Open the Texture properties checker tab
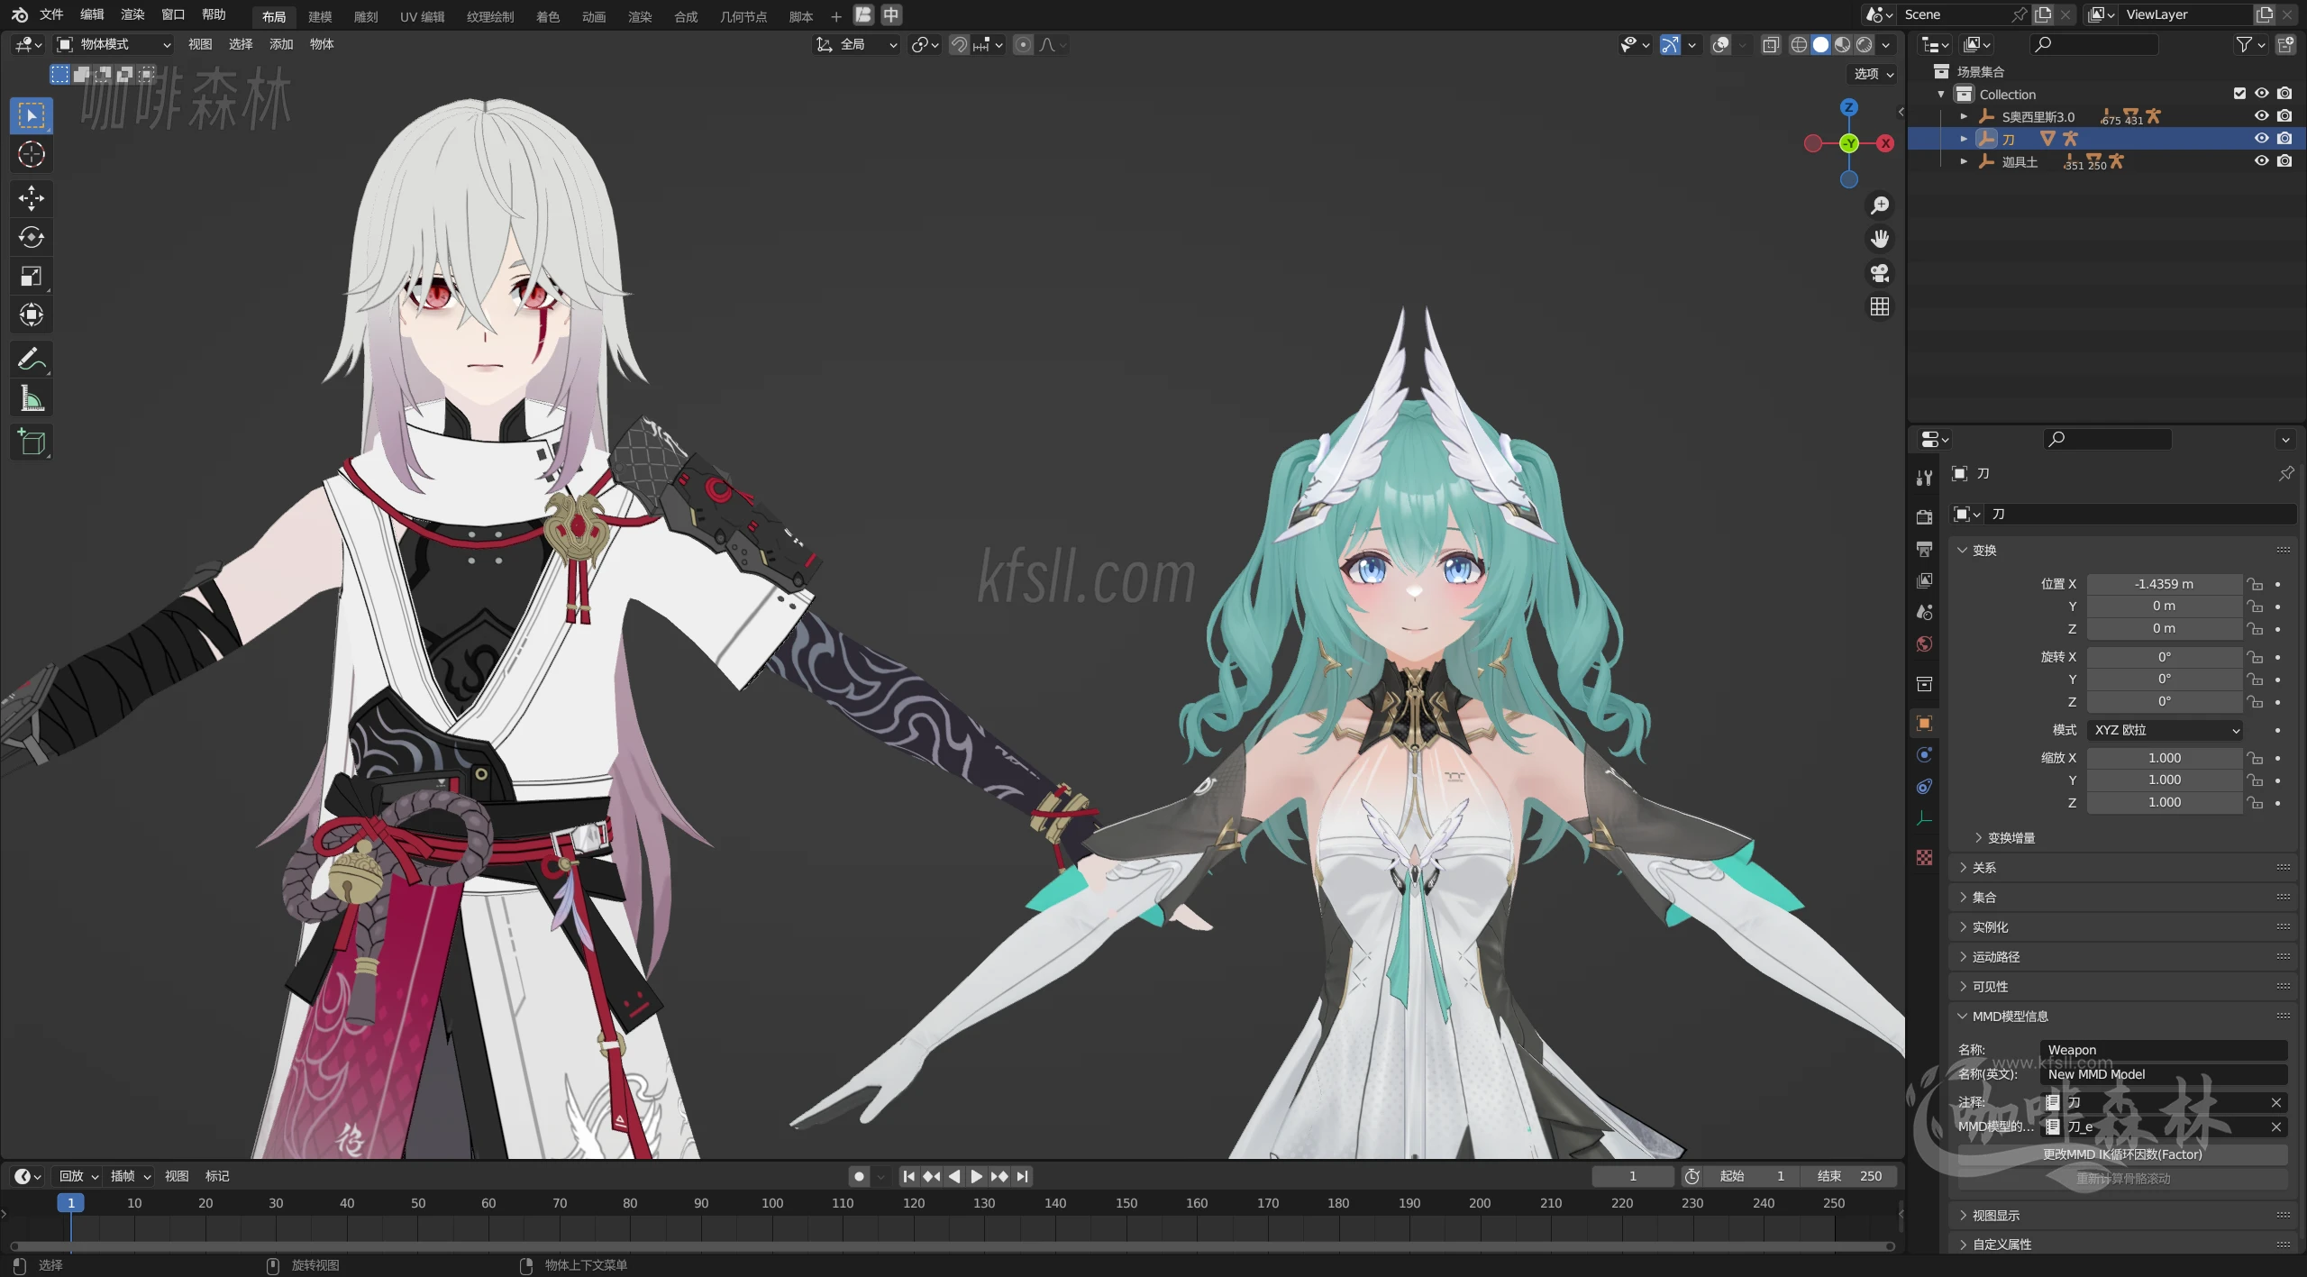The height and width of the screenshot is (1277, 2307). coord(1924,857)
